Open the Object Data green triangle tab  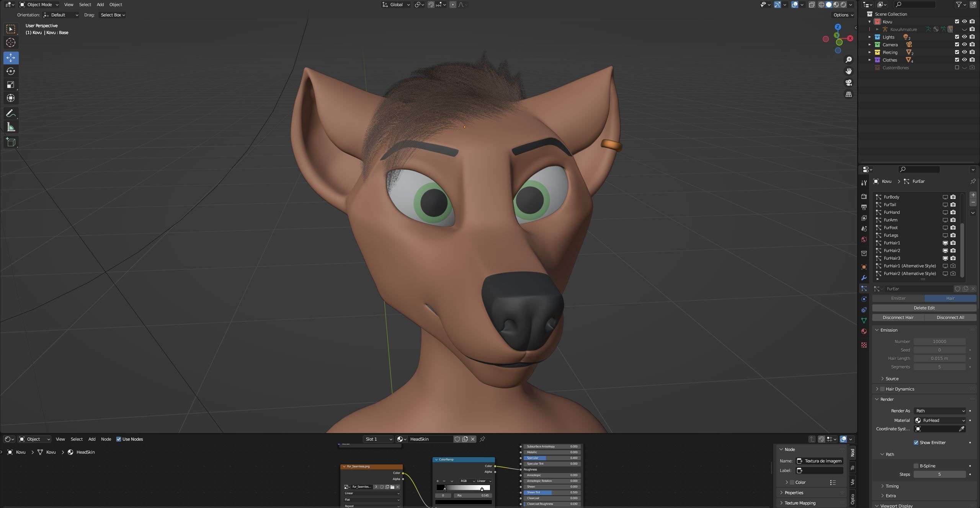[864, 321]
